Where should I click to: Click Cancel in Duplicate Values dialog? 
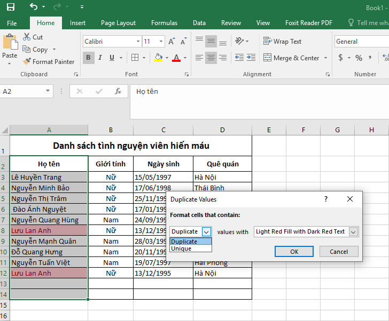coord(338,251)
